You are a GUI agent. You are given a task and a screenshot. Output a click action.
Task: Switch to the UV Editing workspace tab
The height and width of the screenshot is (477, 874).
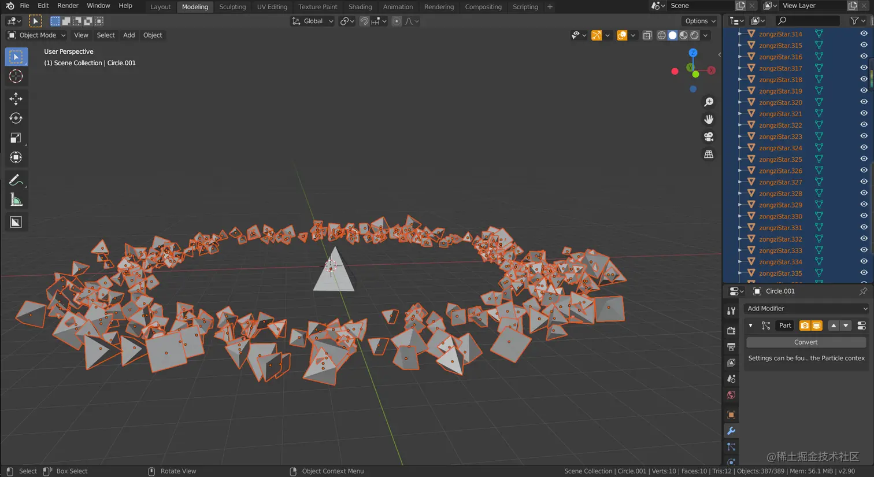click(272, 7)
